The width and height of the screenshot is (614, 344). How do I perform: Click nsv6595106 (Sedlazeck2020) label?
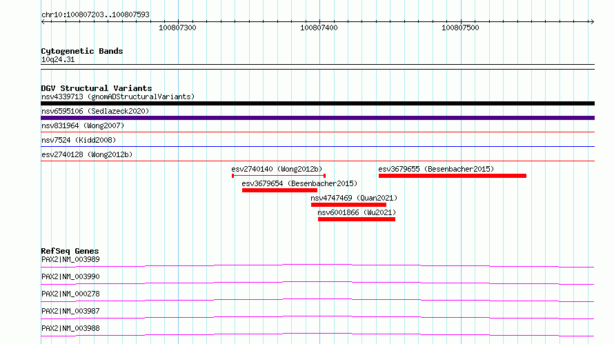(95, 111)
